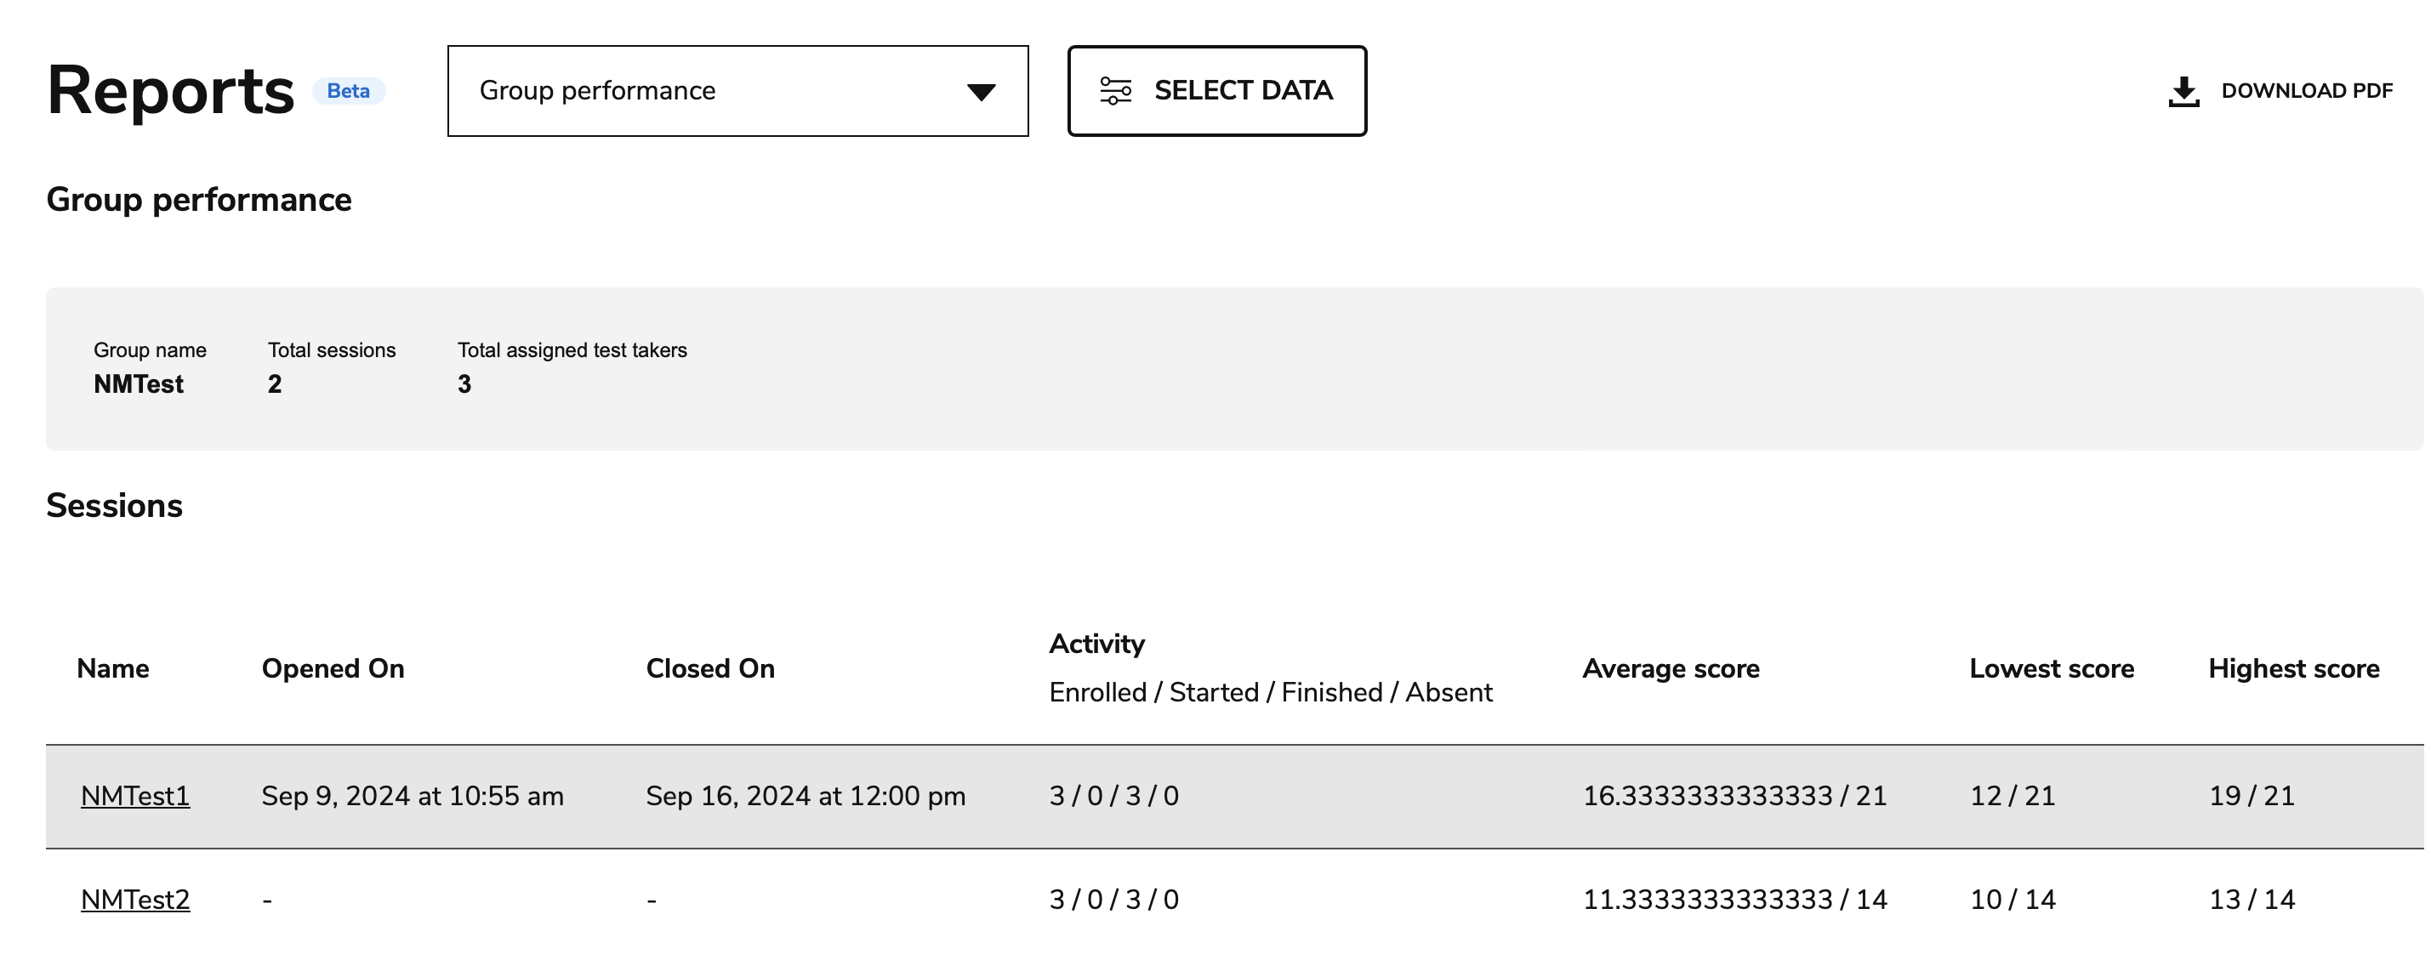The height and width of the screenshot is (971, 2431).
Task: Open the NMTest2 session link
Action: [x=135, y=900]
